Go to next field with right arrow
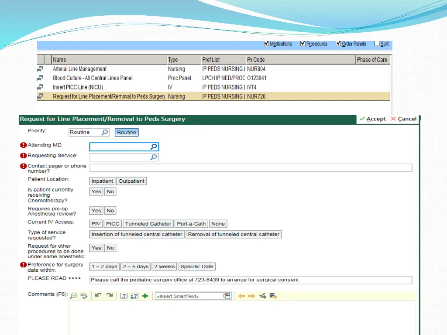This screenshot has width=447, height=335. (x=251, y=296)
